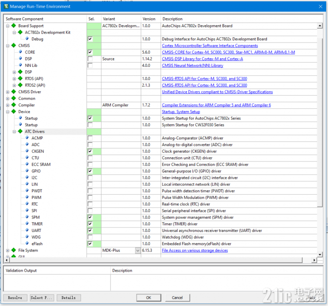Click the CKGEN component icon
Viewport: 328px width, 306px height.
coord(27,151)
